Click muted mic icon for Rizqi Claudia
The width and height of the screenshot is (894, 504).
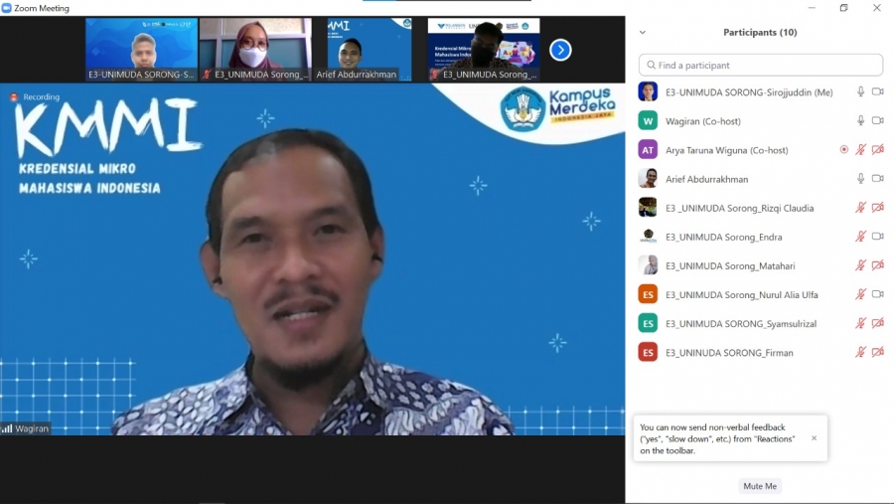(x=860, y=207)
